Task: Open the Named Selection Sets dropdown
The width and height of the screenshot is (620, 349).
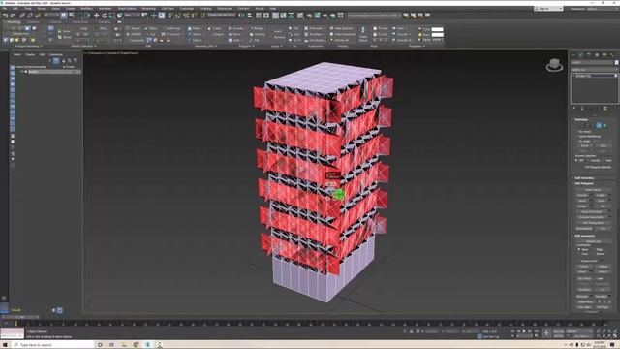Action: (x=222, y=16)
